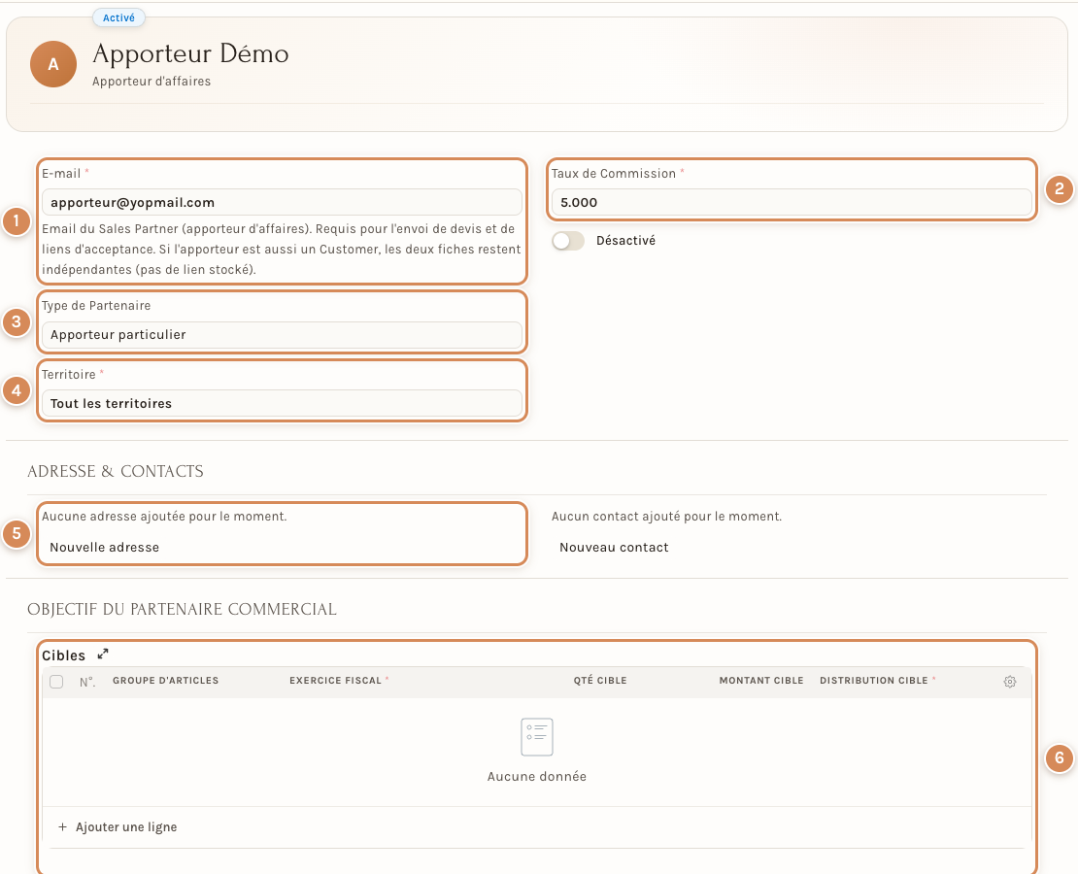The width and height of the screenshot is (1078, 874).
Task: Click the Cibles table label
Action: (63, 655)
